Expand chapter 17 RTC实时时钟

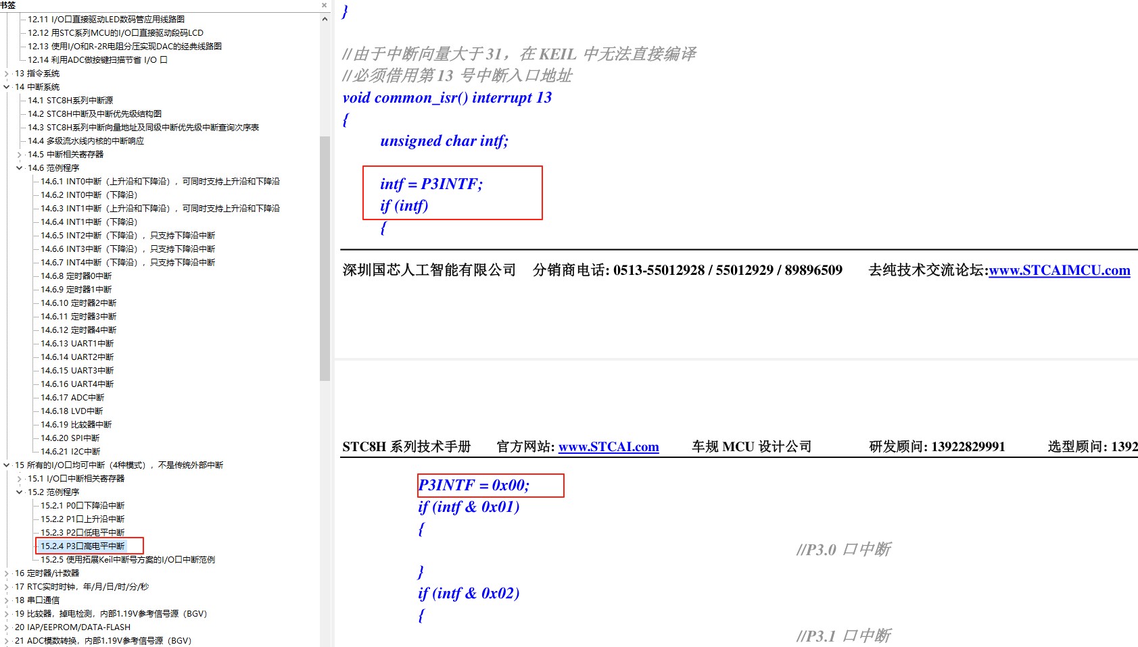(7, 587)
